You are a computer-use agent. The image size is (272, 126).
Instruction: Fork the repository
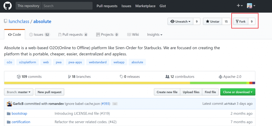(241, 22)
